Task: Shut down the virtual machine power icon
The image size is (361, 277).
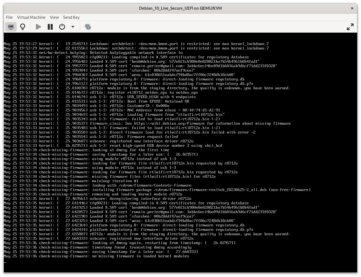Action: [x=62, y=27]
